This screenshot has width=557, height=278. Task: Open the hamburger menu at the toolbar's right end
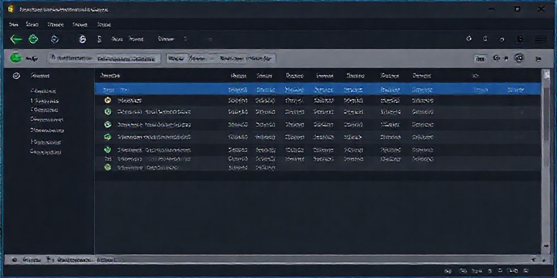(x=540, y=39)
